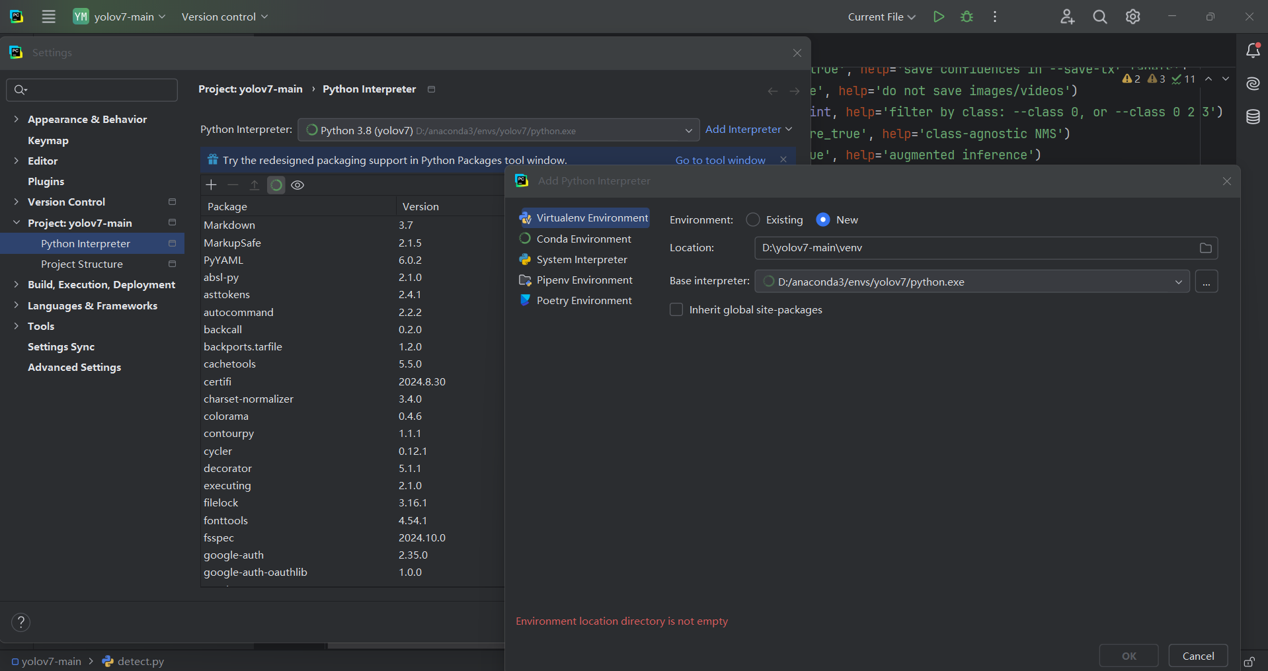Image resolution: width=1268 pixels, height=671 pixels.
Task: Open the Notifications bell panel
Action: 1253,50
